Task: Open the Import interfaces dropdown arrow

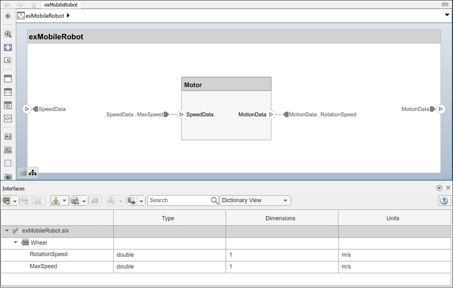Action: click(x=65, y=200)
